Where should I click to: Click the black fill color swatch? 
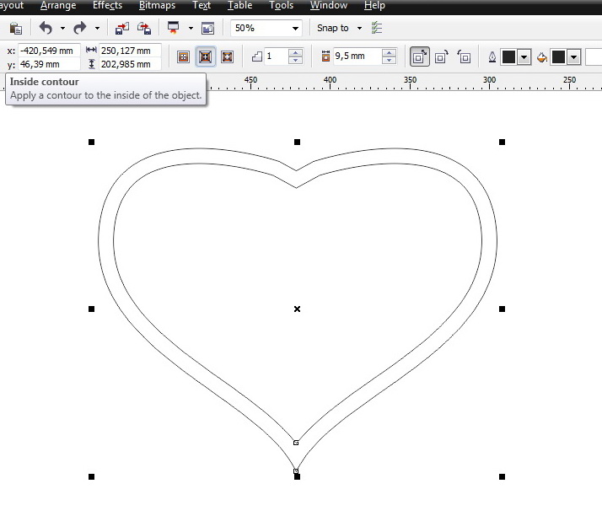[x=558, y=57]
